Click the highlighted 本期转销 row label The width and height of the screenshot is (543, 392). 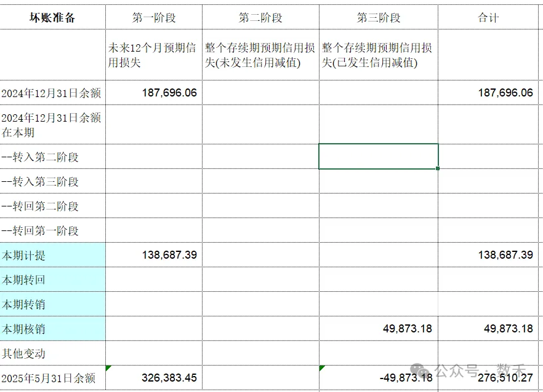click(52, 304)
